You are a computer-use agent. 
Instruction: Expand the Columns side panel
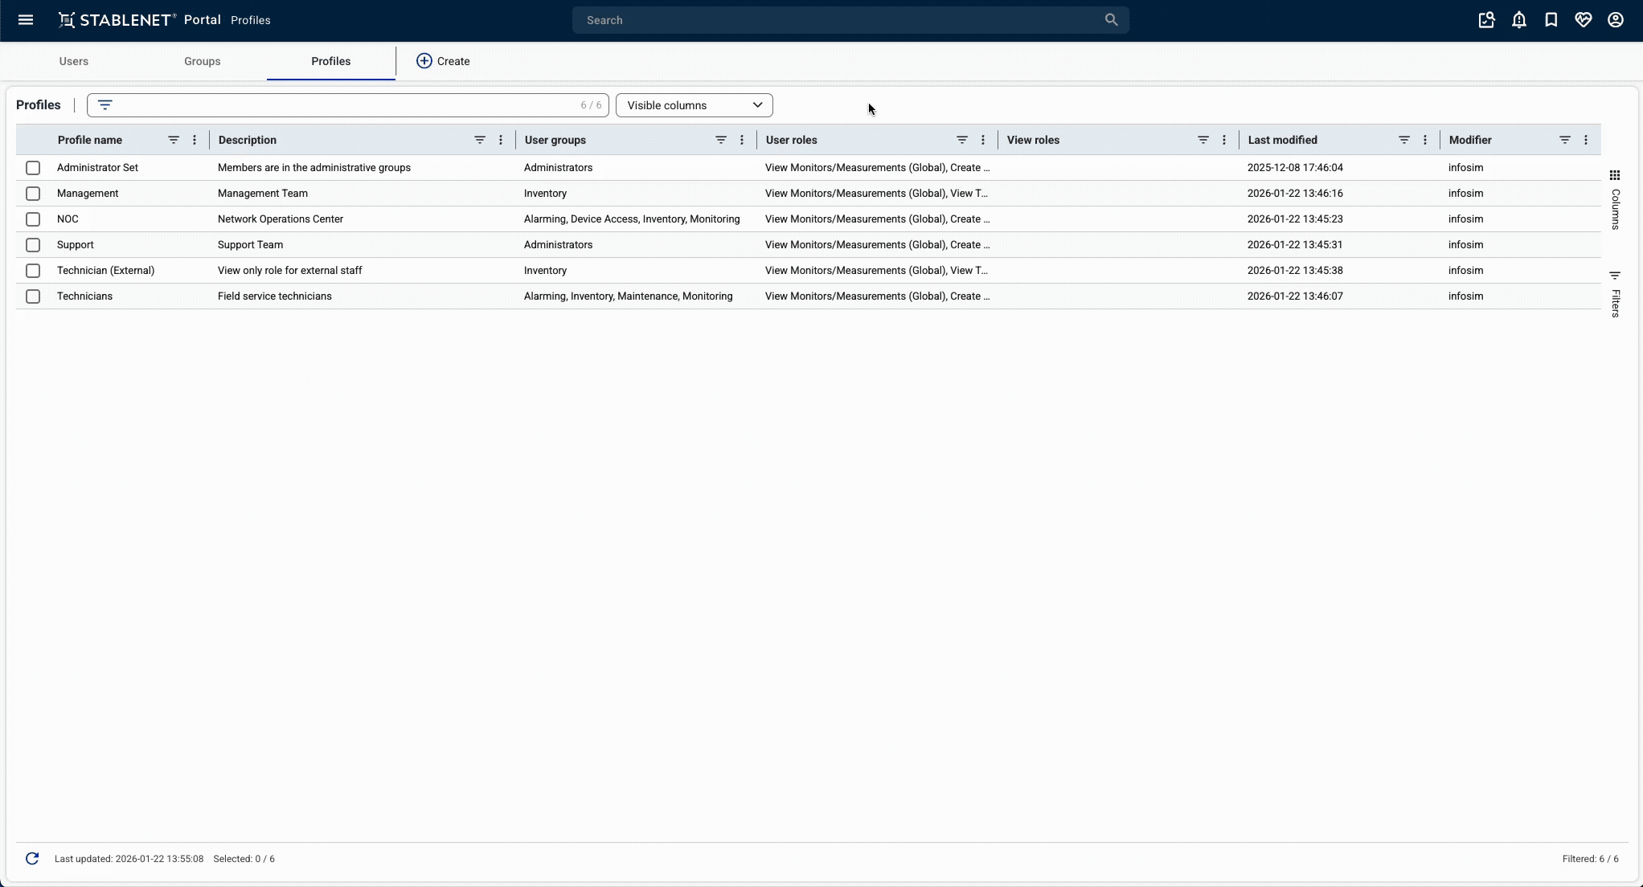tap(1615, 199)
